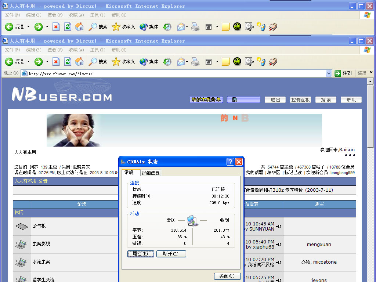Viewport: 376px width, 282px height.
Task: Jump to the last post in the 公告板 row
Action: (x=278, y=226)
